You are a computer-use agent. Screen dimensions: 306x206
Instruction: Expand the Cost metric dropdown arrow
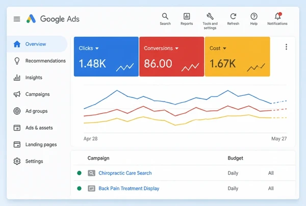tap(224, 48)
